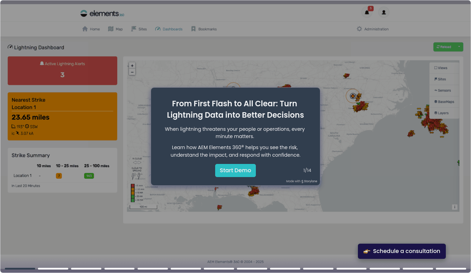Select Dashboards in the navigation bar
Viewport: 471px width, 273px height.
click(x=169, y=29)
